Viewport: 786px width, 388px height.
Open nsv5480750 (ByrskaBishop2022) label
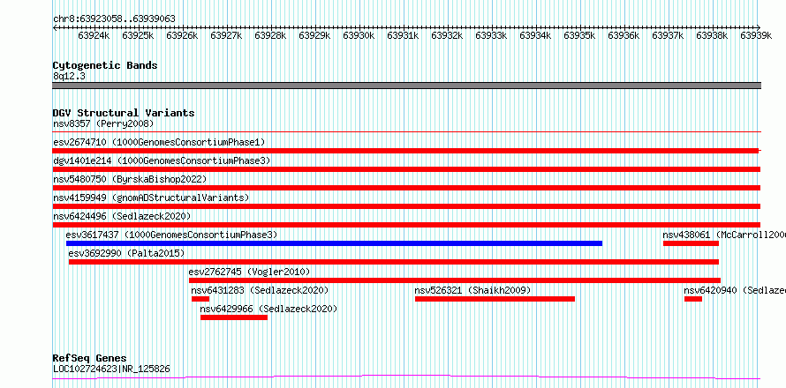click(130, 179)
